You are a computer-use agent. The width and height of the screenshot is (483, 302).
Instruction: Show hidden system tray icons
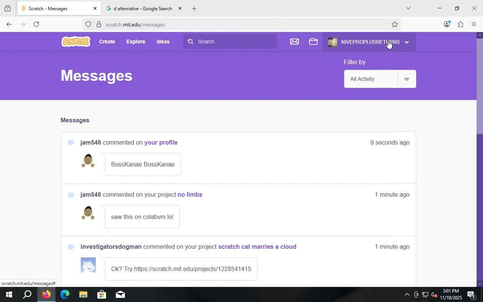407,294
